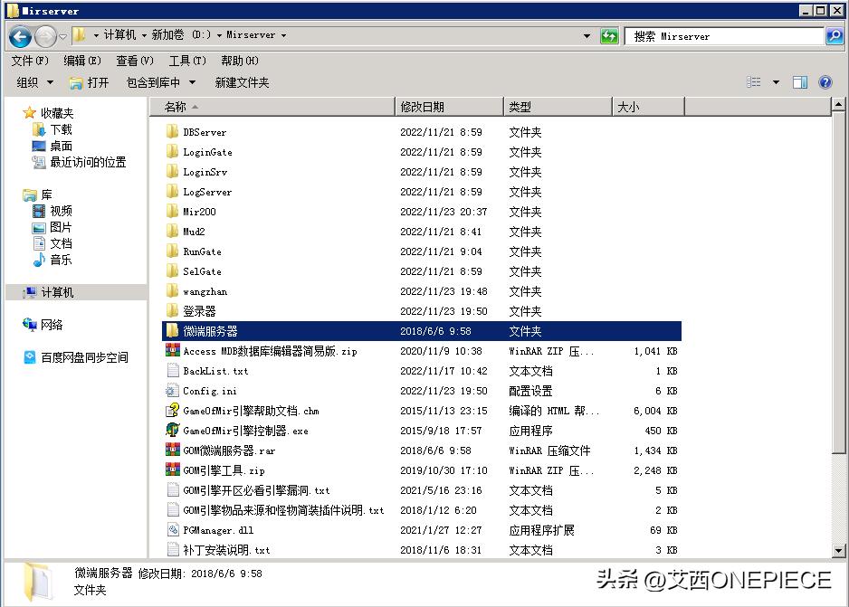Open Help via the question mark icon

825,81
